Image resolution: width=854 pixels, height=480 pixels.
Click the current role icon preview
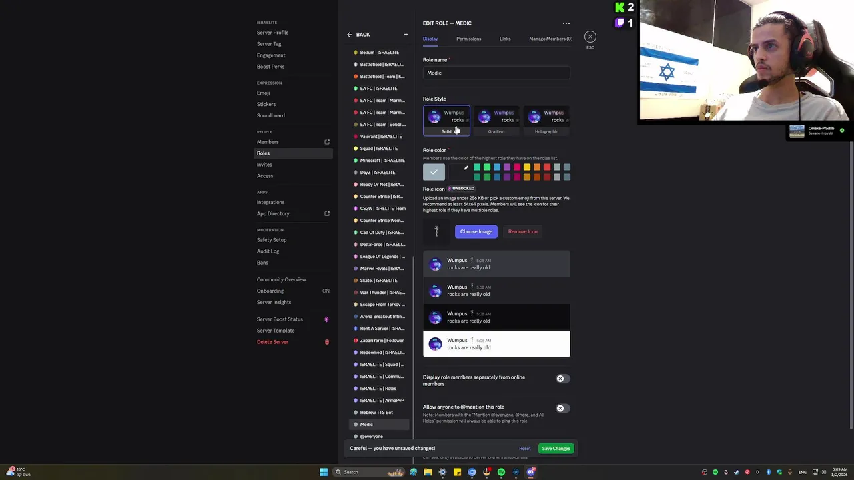click(436, 231)
